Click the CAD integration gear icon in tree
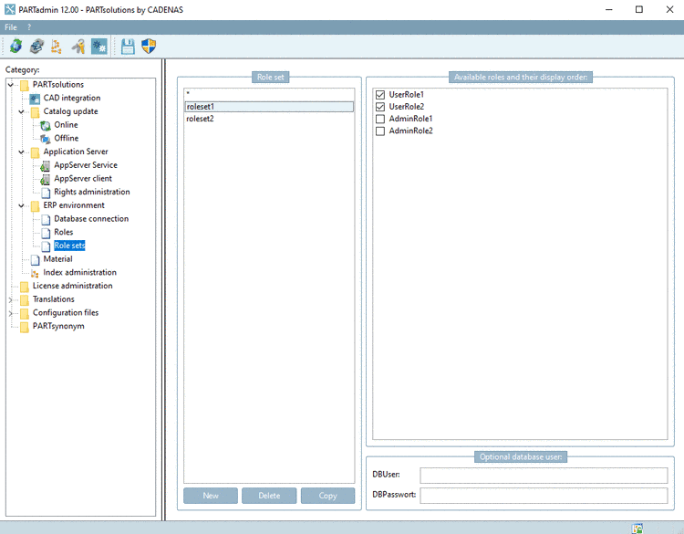Viewport: 684px width, 534px height. pos(35,99)
